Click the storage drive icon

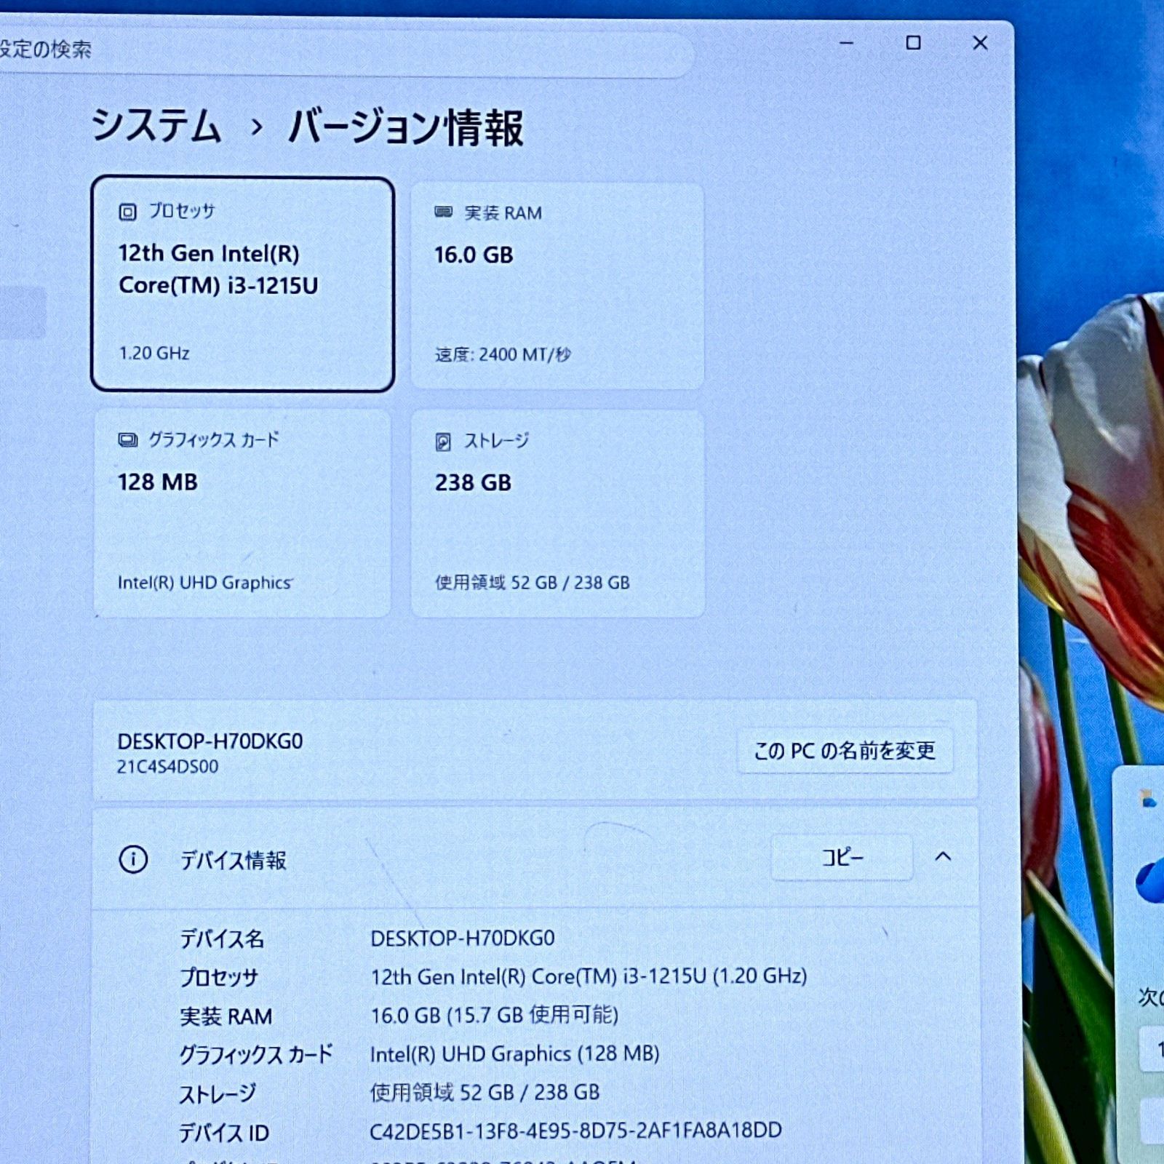443,442
